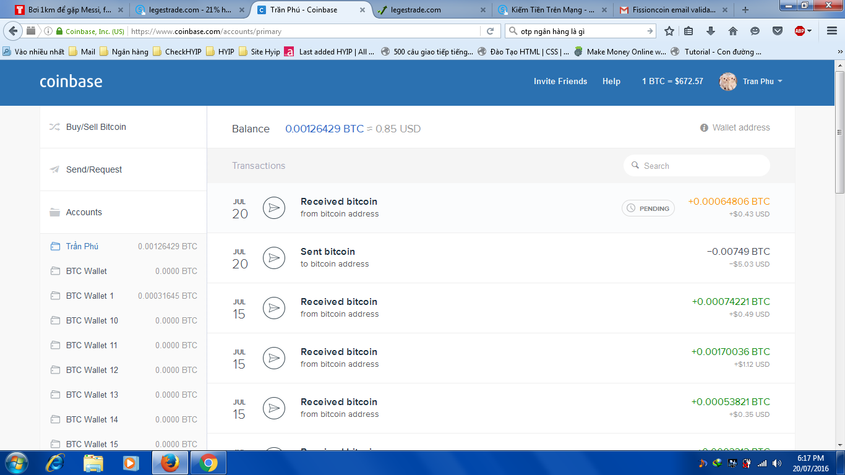Image resolution: width=845 pixels, height=475 pixels.
Task: Click the paper plane icon for +0.00053821 BTC
Action: 274,408
